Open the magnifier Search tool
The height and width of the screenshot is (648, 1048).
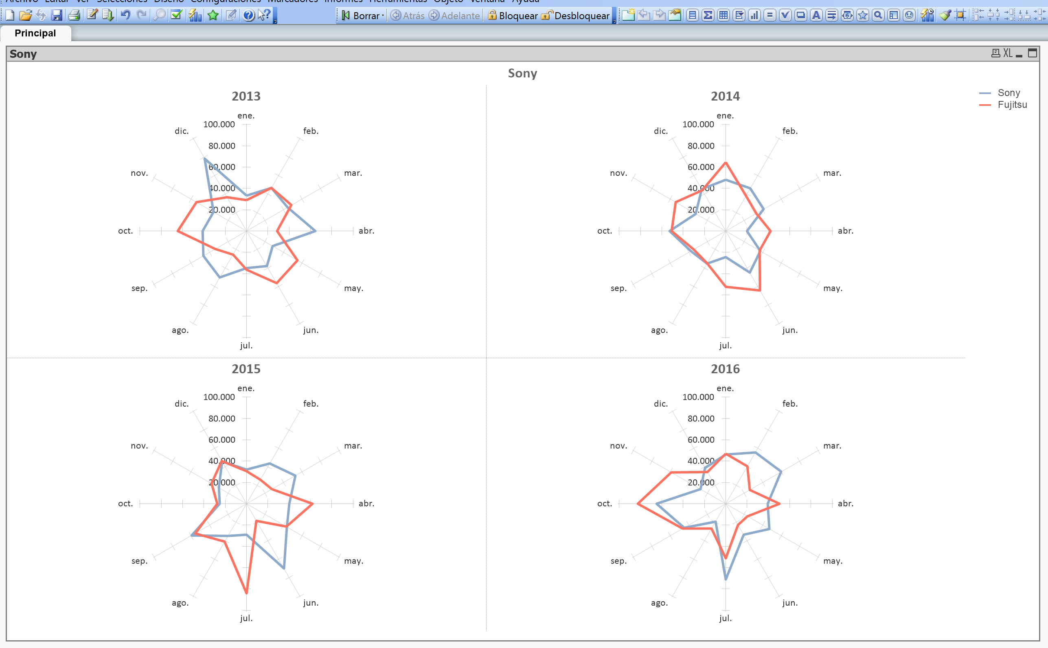[x=160, y=16]
